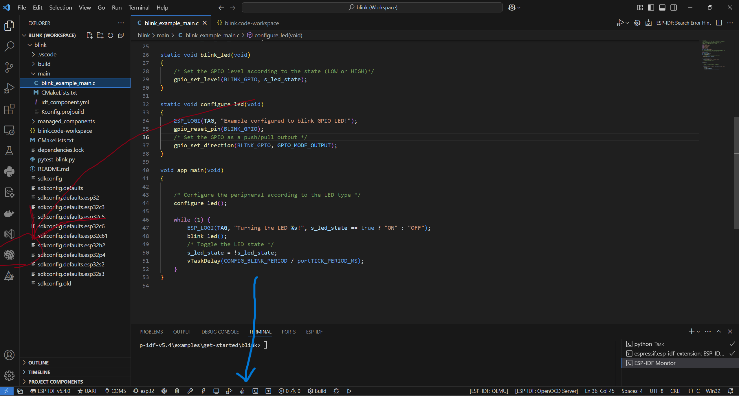This screenshot has height=396, width=739.
Task: Toggle the secondary side bar layout button
Action: tap(674, 8)
